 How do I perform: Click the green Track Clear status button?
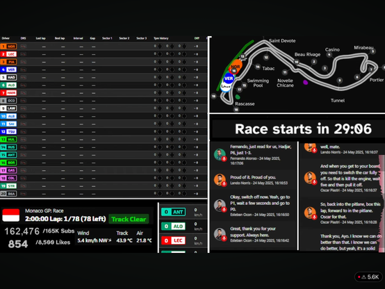[x=129, y=219]
